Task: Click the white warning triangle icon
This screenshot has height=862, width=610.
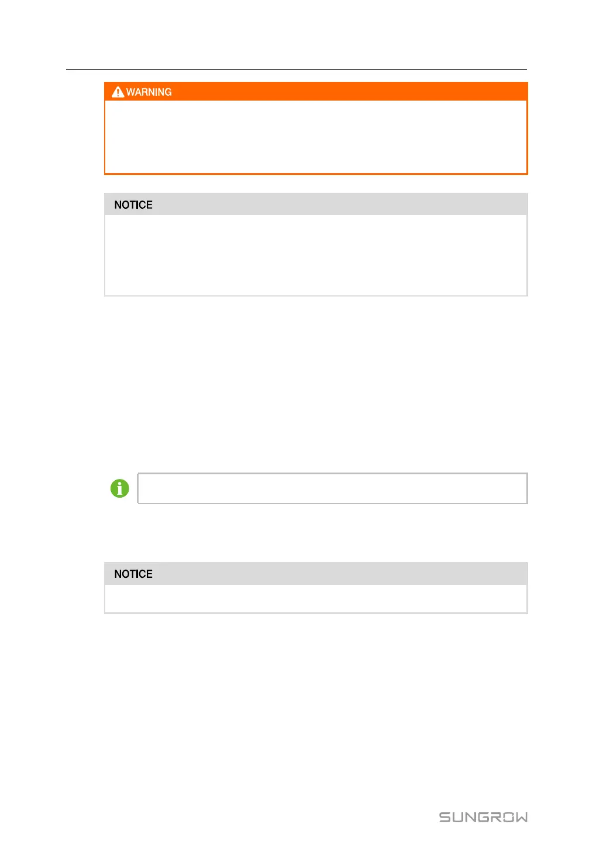Action: [118, 92]
